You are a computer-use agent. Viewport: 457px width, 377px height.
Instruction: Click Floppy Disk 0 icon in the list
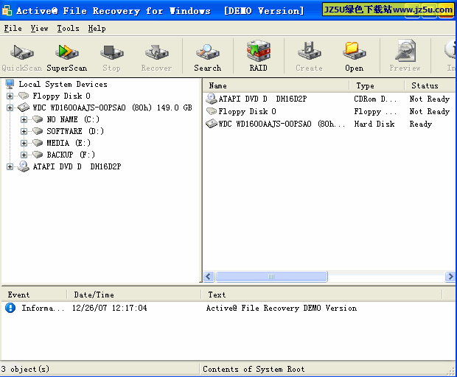(212, 111)
